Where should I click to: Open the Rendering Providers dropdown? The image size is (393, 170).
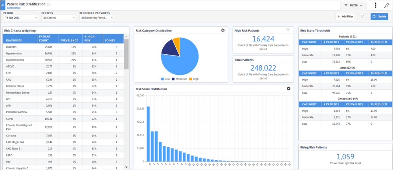97,18
